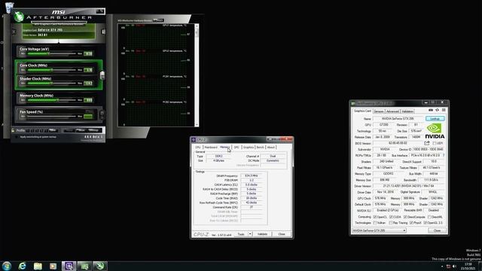Click the link clocks icon between Core and Shader
This screenshot has width=482, height=271.
coord(102,75)
